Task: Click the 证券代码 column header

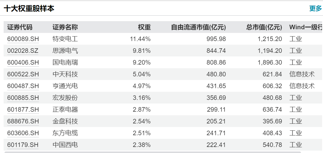Action: pyautogui.click(x=20, y=27)
